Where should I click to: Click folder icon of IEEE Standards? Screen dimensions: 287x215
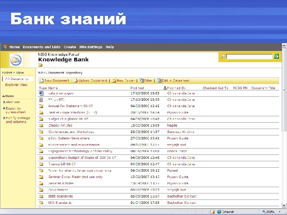click(x=41, y=196)
